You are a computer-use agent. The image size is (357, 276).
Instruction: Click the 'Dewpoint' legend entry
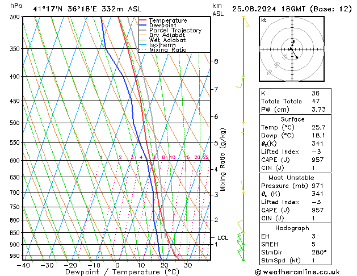click(162, 26)
